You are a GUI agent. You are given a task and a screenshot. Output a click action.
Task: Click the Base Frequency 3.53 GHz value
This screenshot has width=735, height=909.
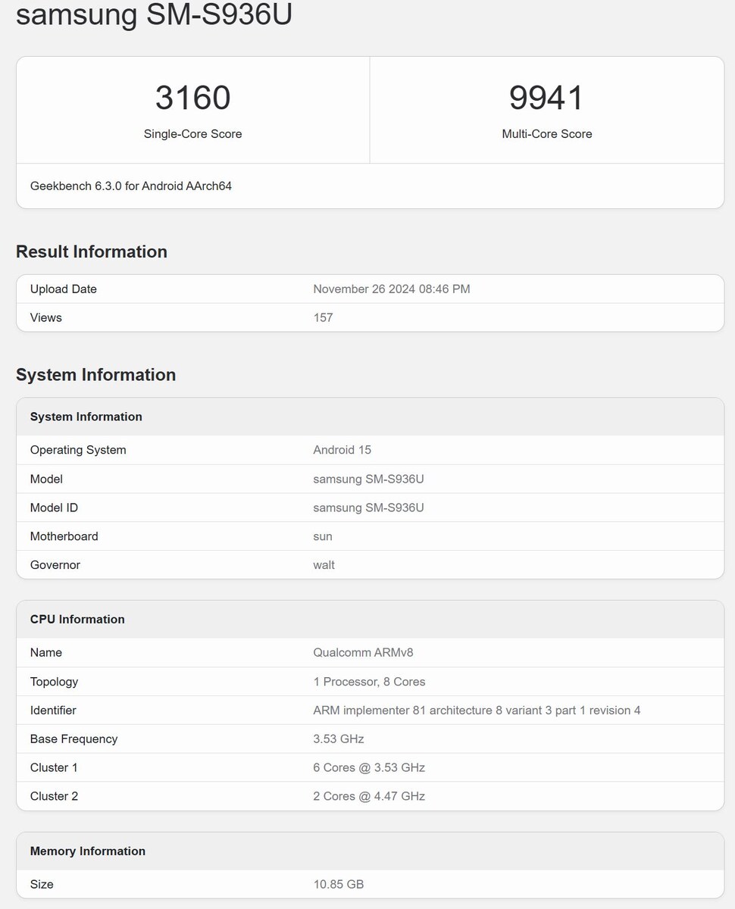[339, 739]
